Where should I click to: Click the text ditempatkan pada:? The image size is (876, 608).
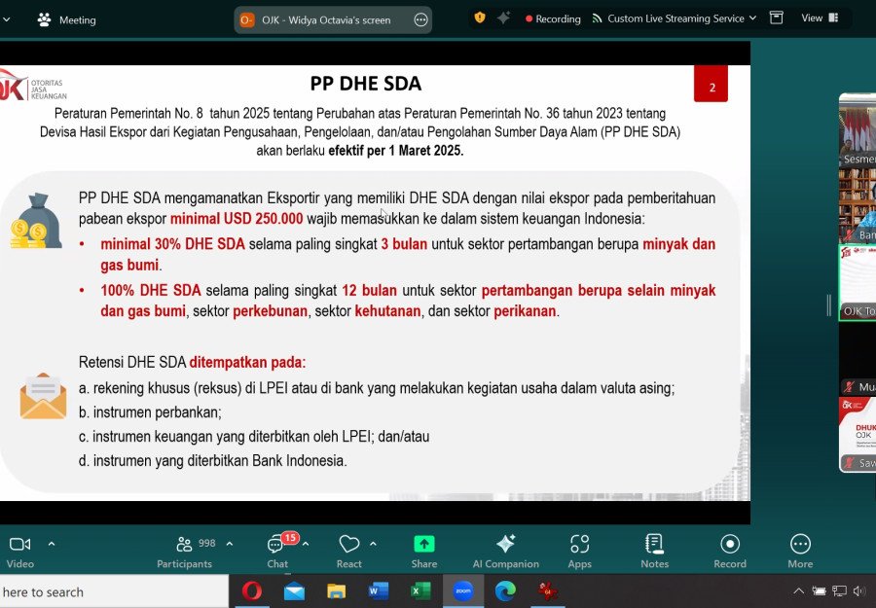247,362
